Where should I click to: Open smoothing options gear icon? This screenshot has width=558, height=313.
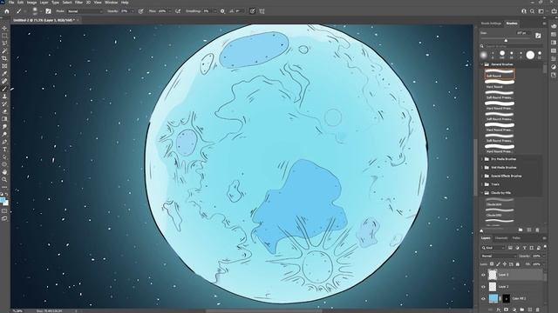point(222,11)
